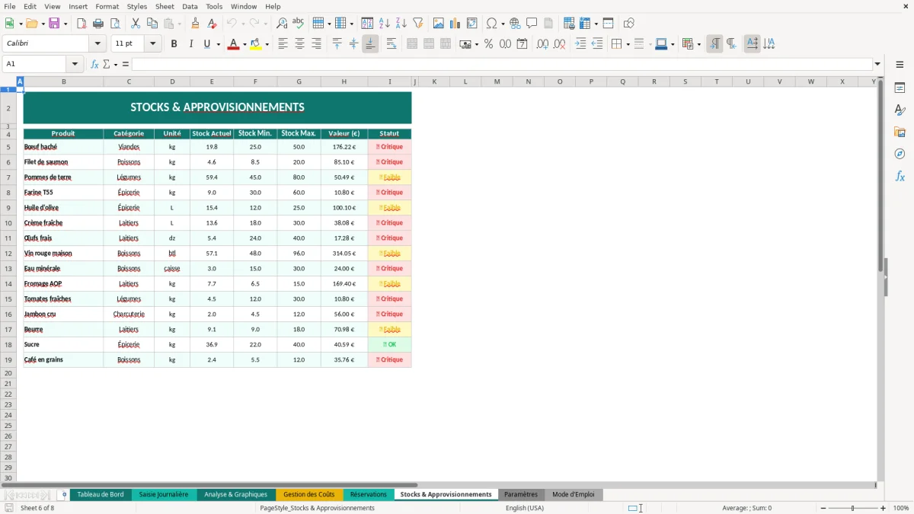914x514 pixels.
Task: Toggle Wrap Text button
Action: pos(391,44)
